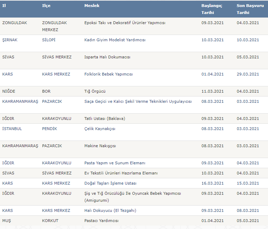Screen dimensions: 268x229
Task: Click Makine Nakışçısı listing
Action: click(100, 146)
